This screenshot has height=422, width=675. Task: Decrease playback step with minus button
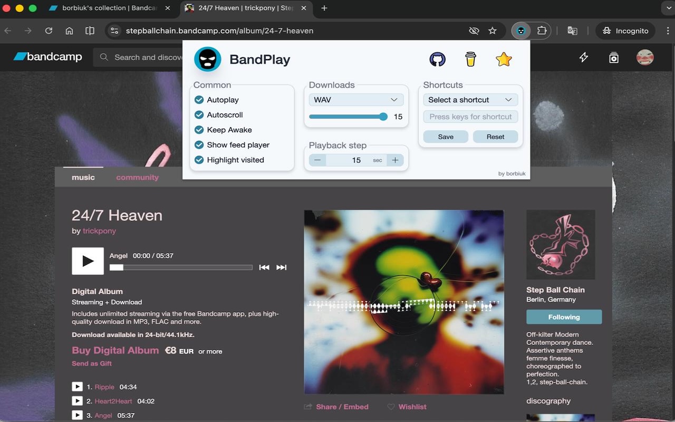pyautogui.click(x=317, y=160)
